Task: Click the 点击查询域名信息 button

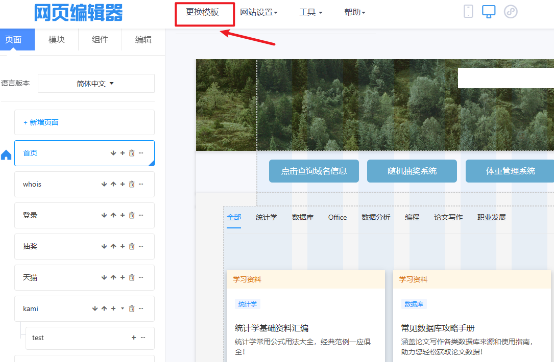Action: pos(314,171)
